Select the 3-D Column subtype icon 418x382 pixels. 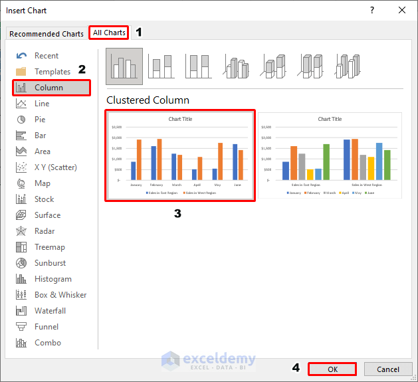[x=348, y=66]
